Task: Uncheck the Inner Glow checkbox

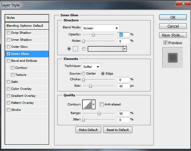Action: click(8, 54)
